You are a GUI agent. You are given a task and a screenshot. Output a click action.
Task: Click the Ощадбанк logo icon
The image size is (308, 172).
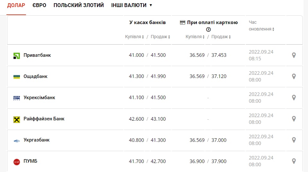pyautogui.click(x=17, y=77)
